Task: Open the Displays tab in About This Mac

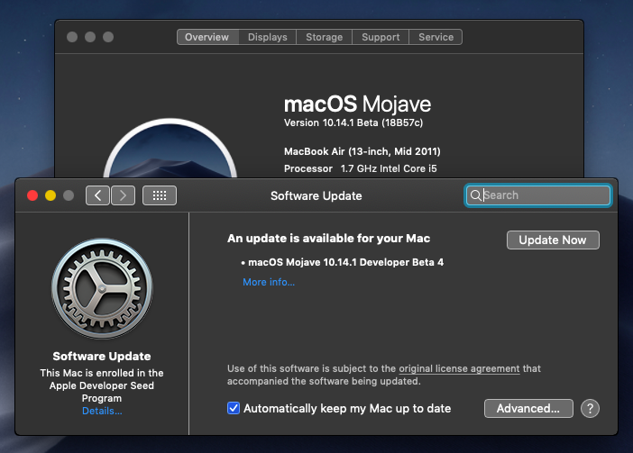Action: 267,37
